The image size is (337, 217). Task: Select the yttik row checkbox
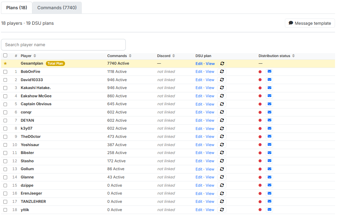click(5, 210)
